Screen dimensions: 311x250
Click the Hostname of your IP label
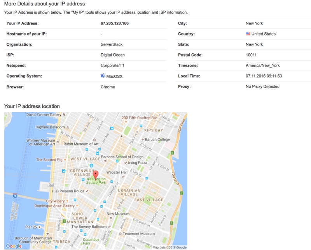pos(26,34)
